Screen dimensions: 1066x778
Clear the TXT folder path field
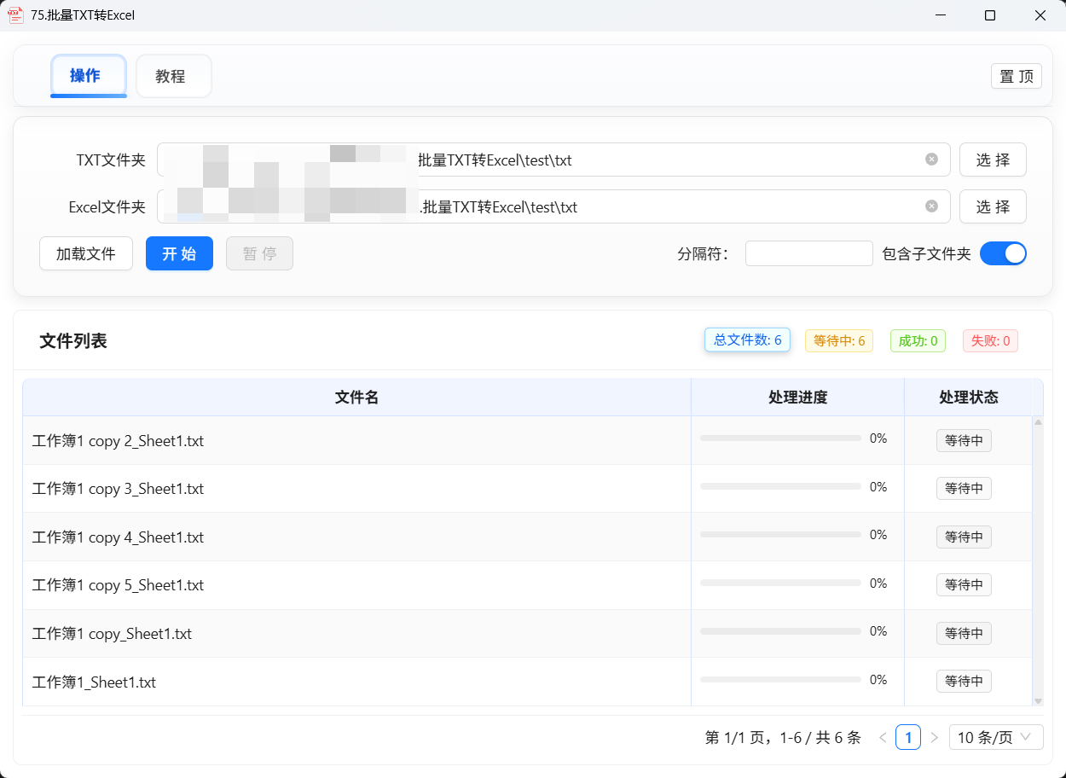[931, 160]
